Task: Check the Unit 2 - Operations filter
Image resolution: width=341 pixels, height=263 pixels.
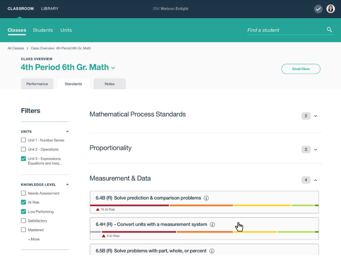Action: tap(23, 149)
